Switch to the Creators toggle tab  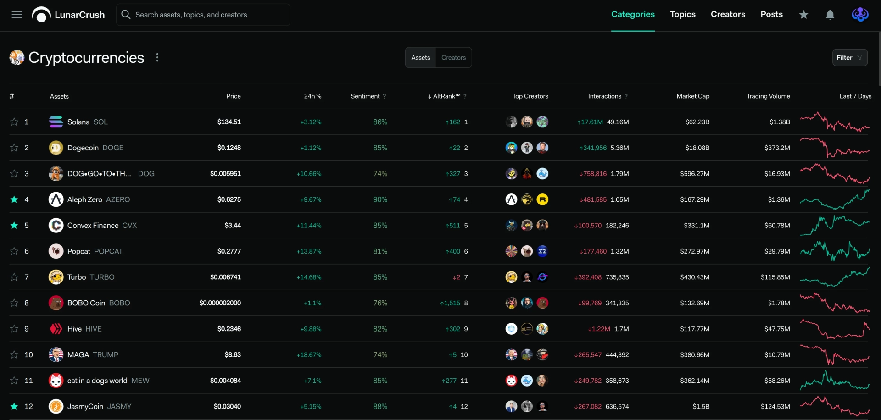tap(453, 58)
